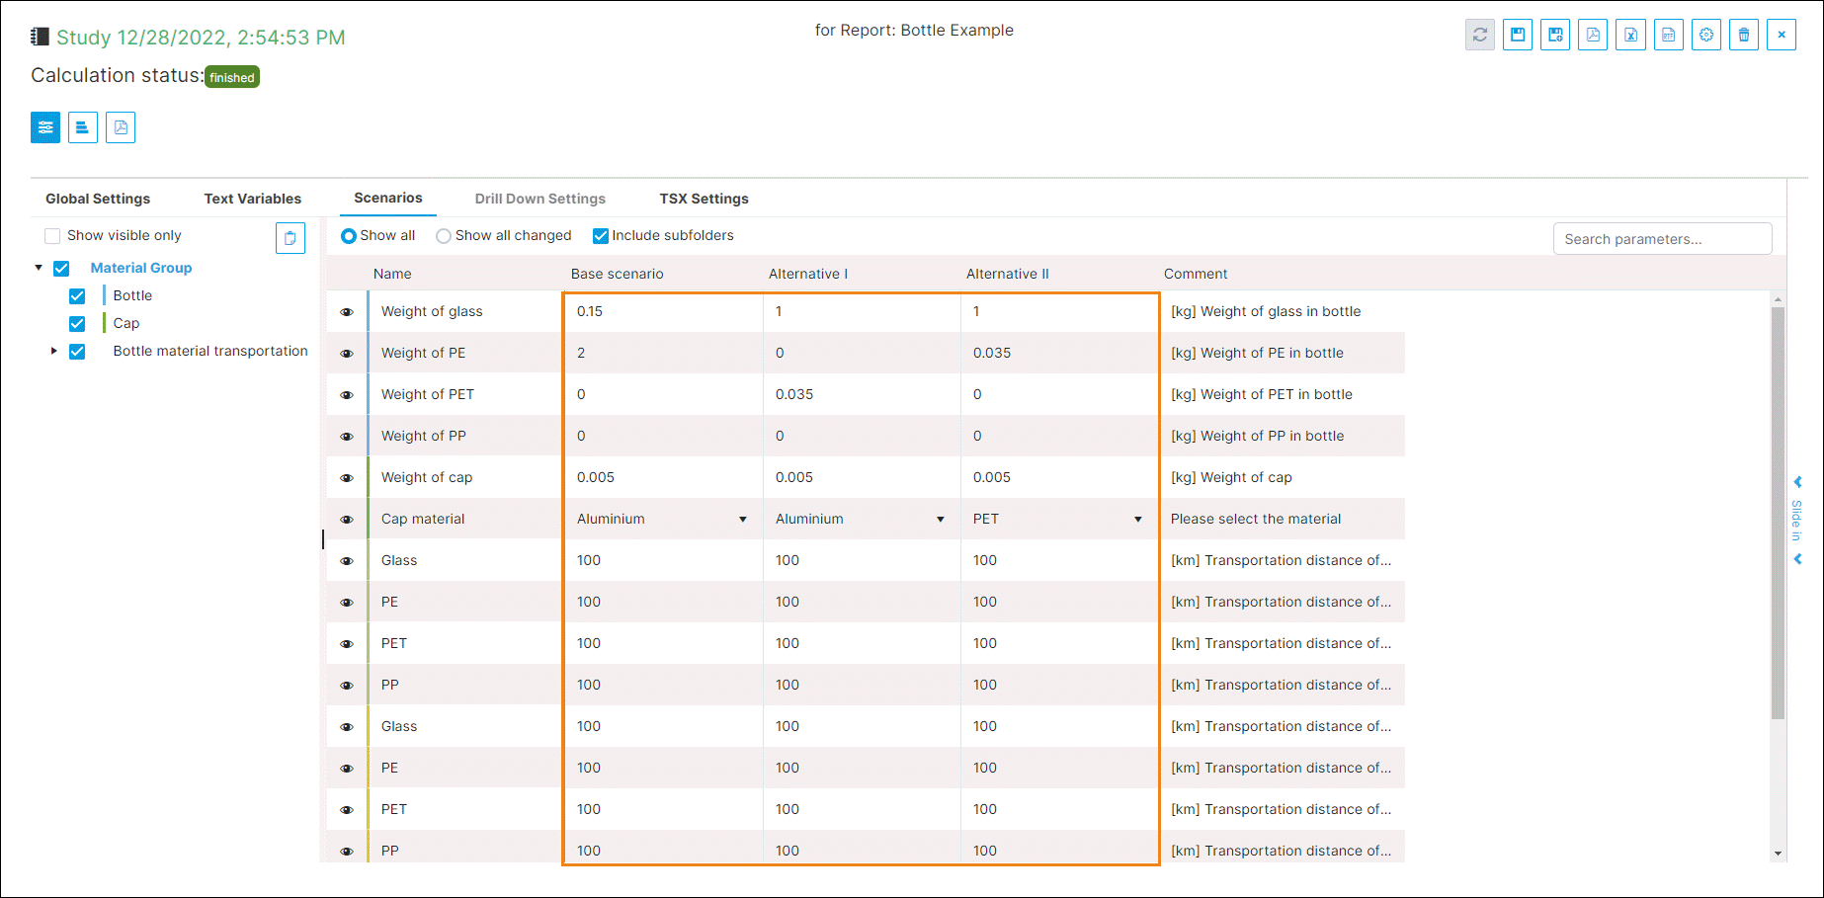Click the save study floppy icon
The height and width of the screenshot is (898, 1824).
pyautogui.click(x=1518, y=35)
